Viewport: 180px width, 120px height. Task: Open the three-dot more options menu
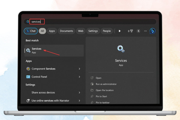pyautogui.click(x=145, y=31)
